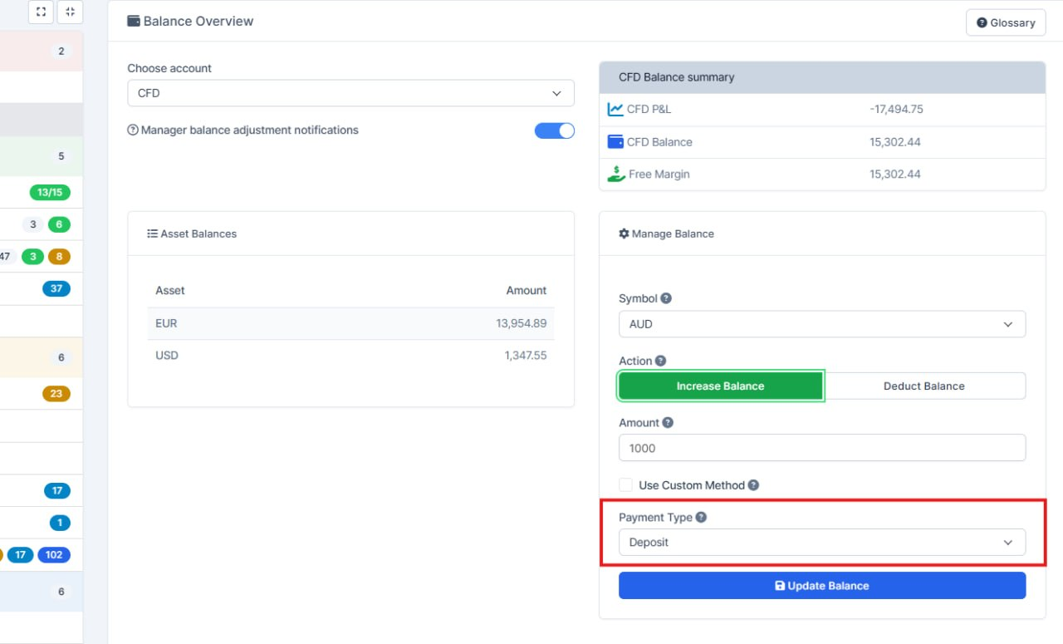Click the orange 8 badge
The width and height of the screenshot is (1063, 644).
tap(59, 256)
